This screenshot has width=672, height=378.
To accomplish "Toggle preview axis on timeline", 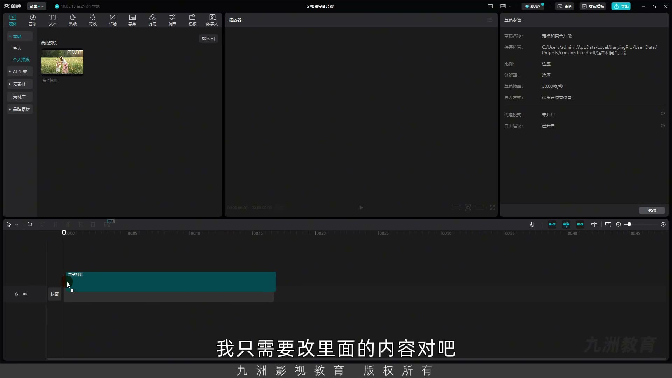I will point(594,224).
